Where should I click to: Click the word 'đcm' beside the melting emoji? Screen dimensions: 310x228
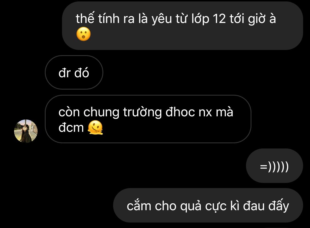click(71, 128)
